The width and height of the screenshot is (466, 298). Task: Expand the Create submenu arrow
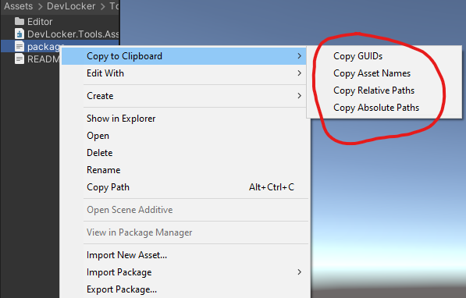299,96
